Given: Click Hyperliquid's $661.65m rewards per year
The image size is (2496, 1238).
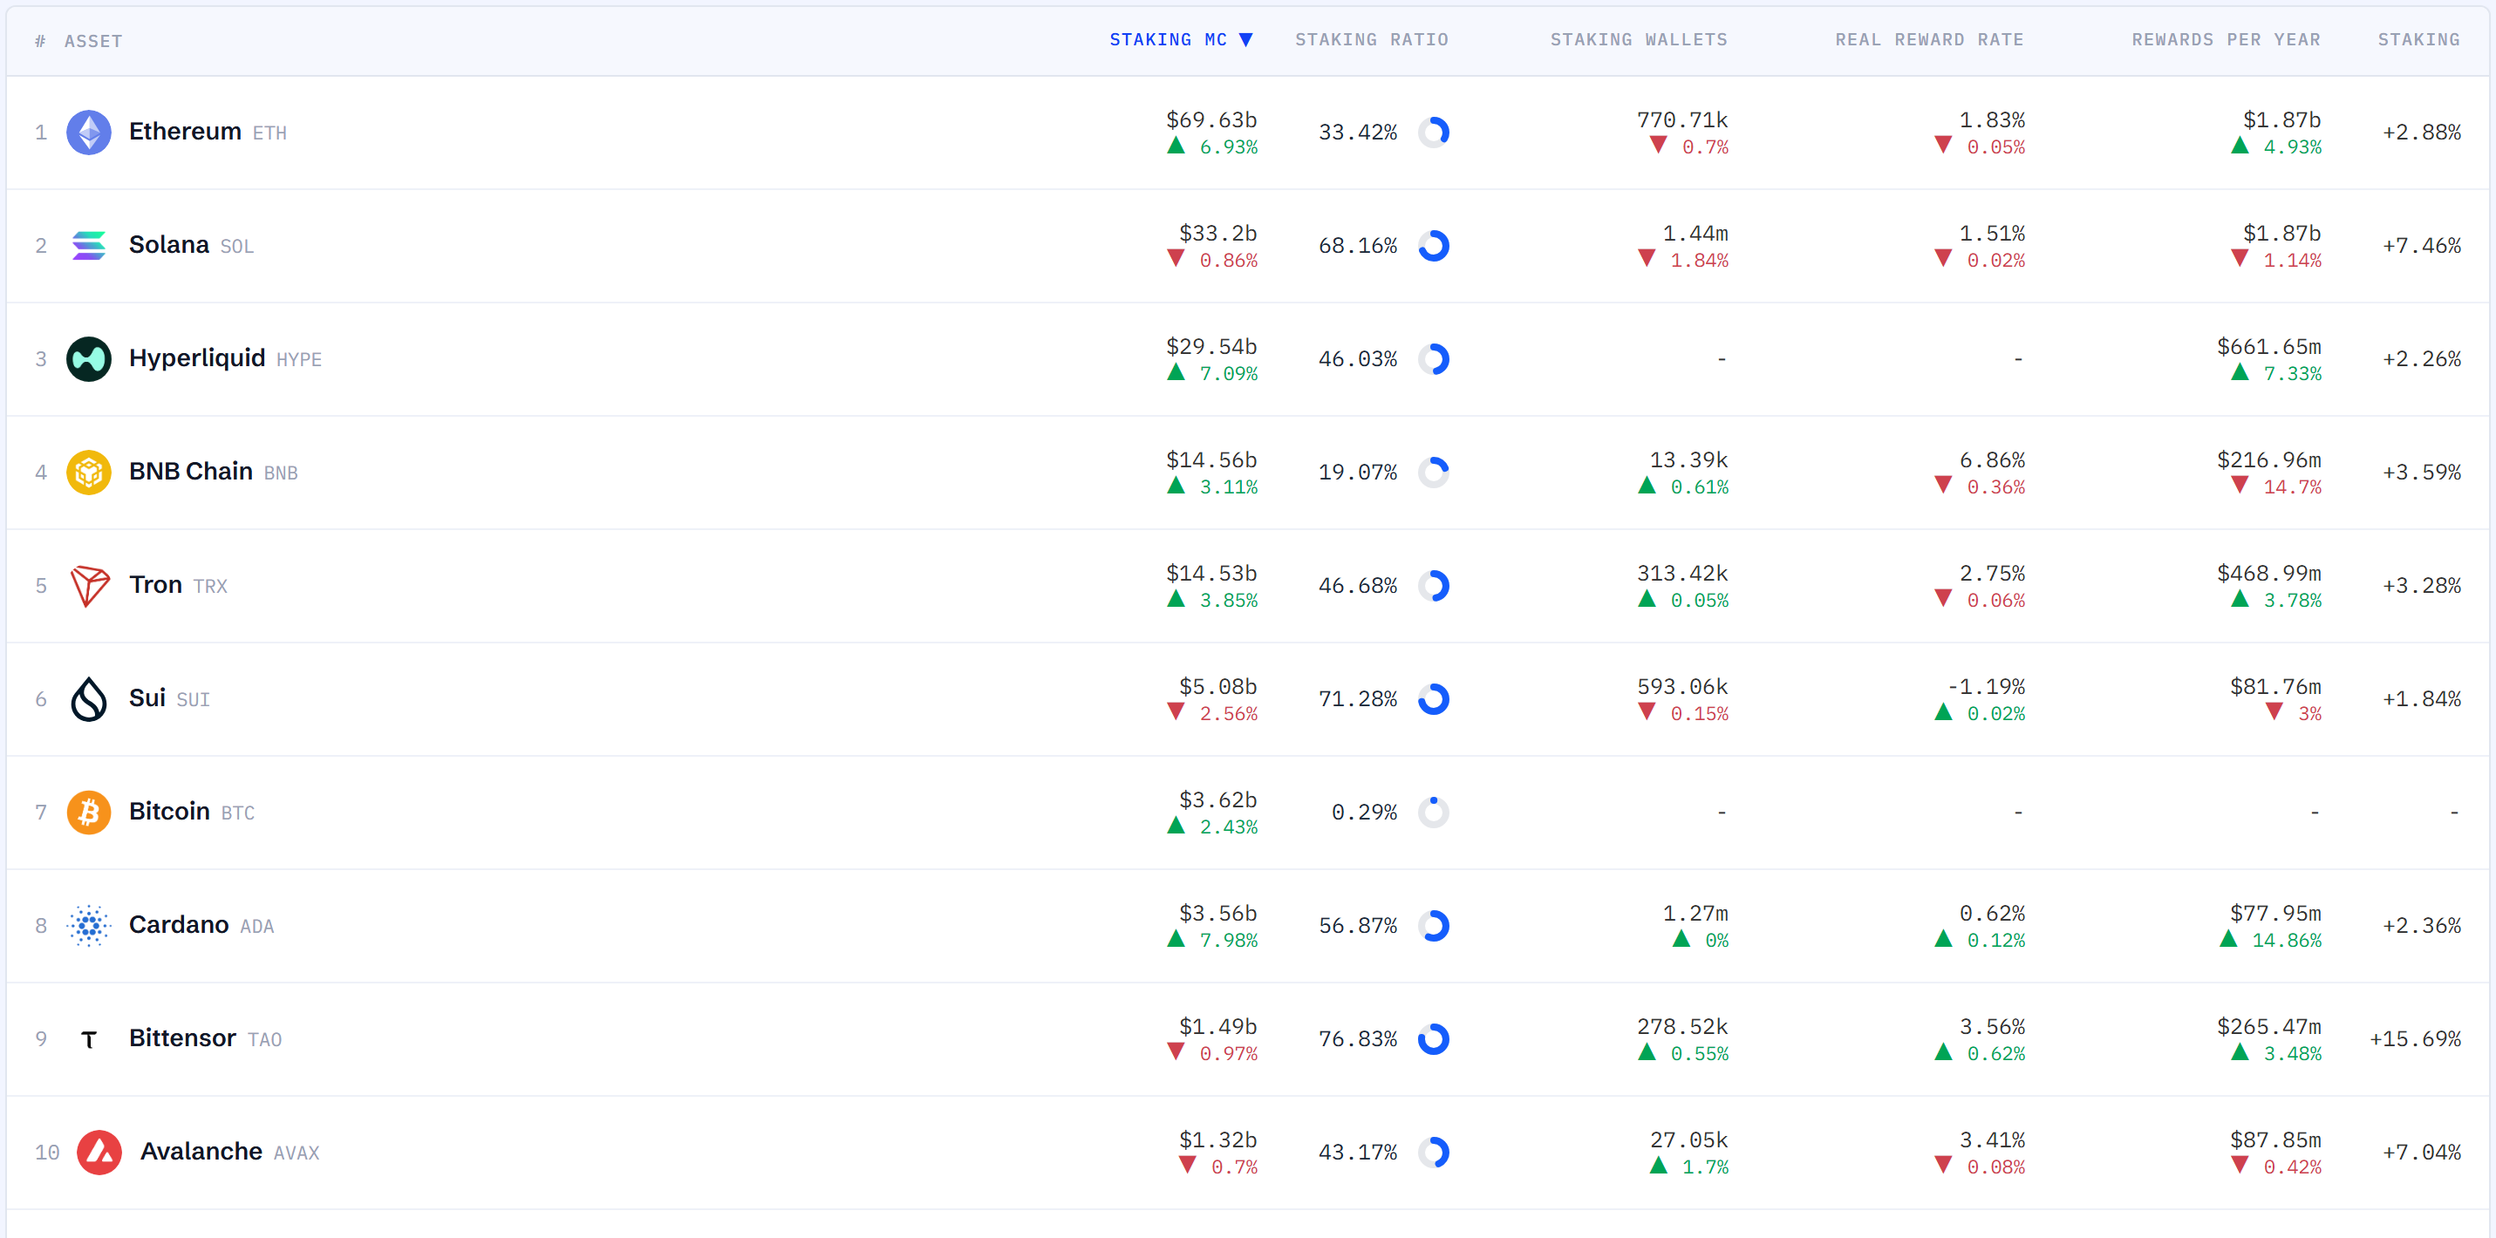Looking at the screenshot, I should click(2269, 347).
